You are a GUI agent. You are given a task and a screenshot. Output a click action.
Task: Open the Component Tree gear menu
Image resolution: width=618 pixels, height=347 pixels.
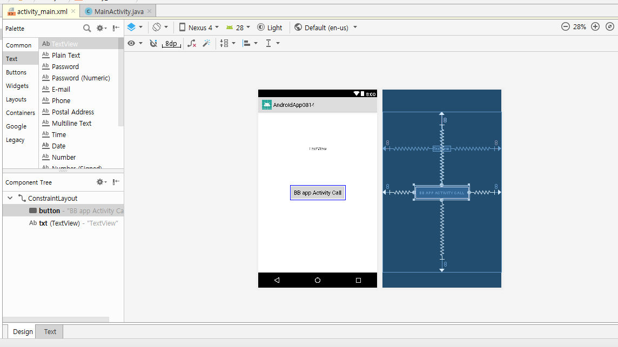[x=102, y=182]
